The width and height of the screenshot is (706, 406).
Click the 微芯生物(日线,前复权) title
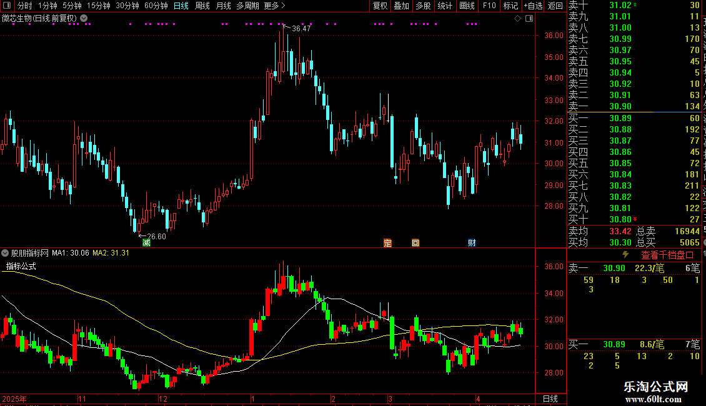click(39, 19)
